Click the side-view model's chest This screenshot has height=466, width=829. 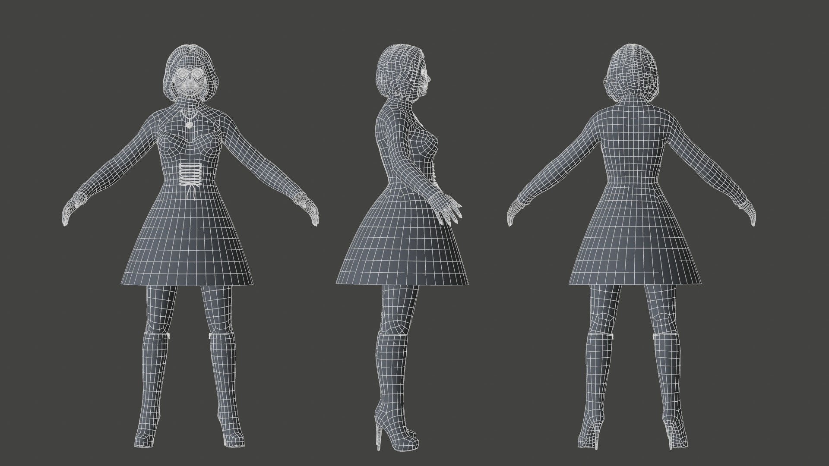tap(427, 142)
